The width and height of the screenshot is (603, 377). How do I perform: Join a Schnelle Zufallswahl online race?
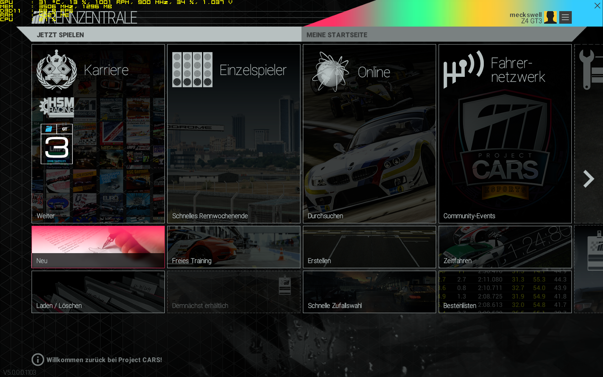click(369, 292)
